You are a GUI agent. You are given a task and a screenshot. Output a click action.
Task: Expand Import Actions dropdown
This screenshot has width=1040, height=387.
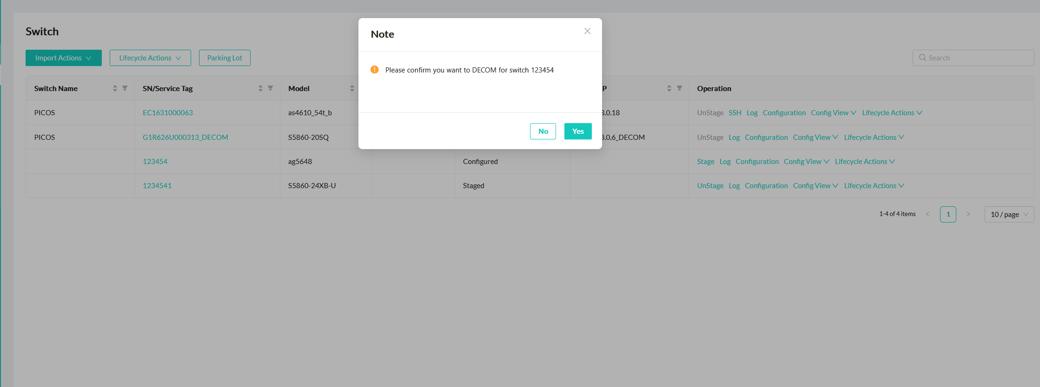63,58
